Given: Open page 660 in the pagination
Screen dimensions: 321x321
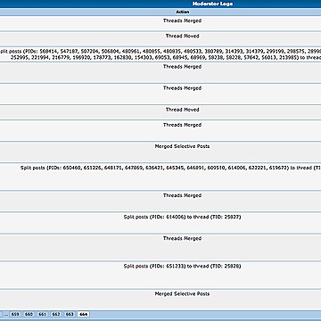Looking at the screenshot, I should [x=29, y=314].
